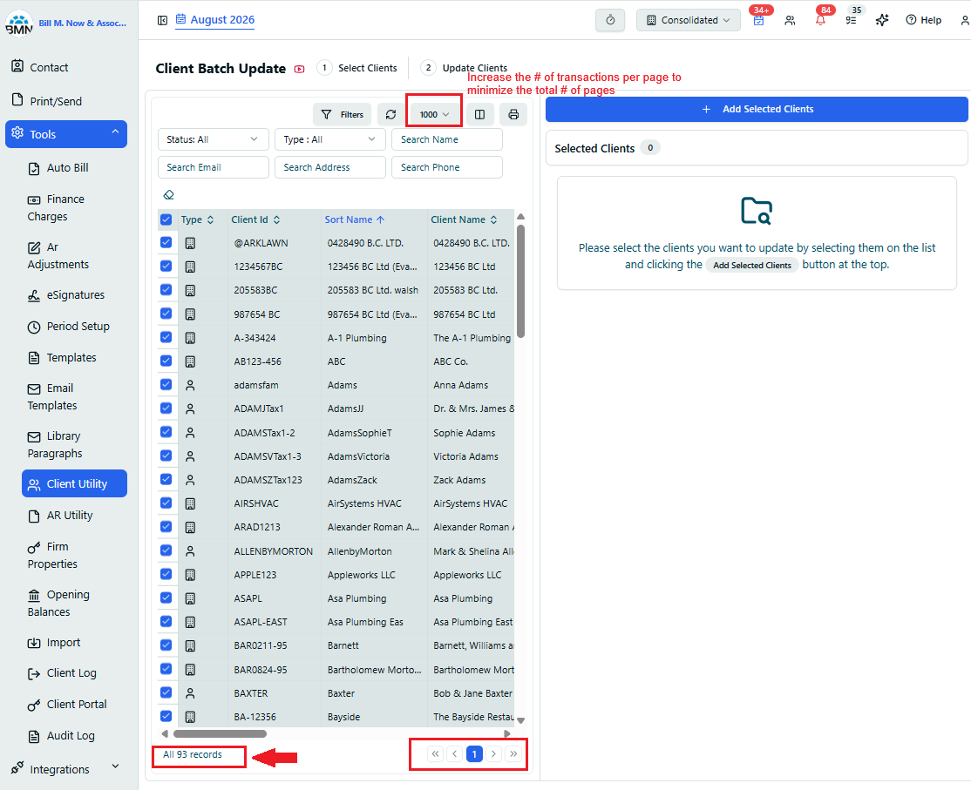
Task: Go to the last page
Action: [513, 753]
